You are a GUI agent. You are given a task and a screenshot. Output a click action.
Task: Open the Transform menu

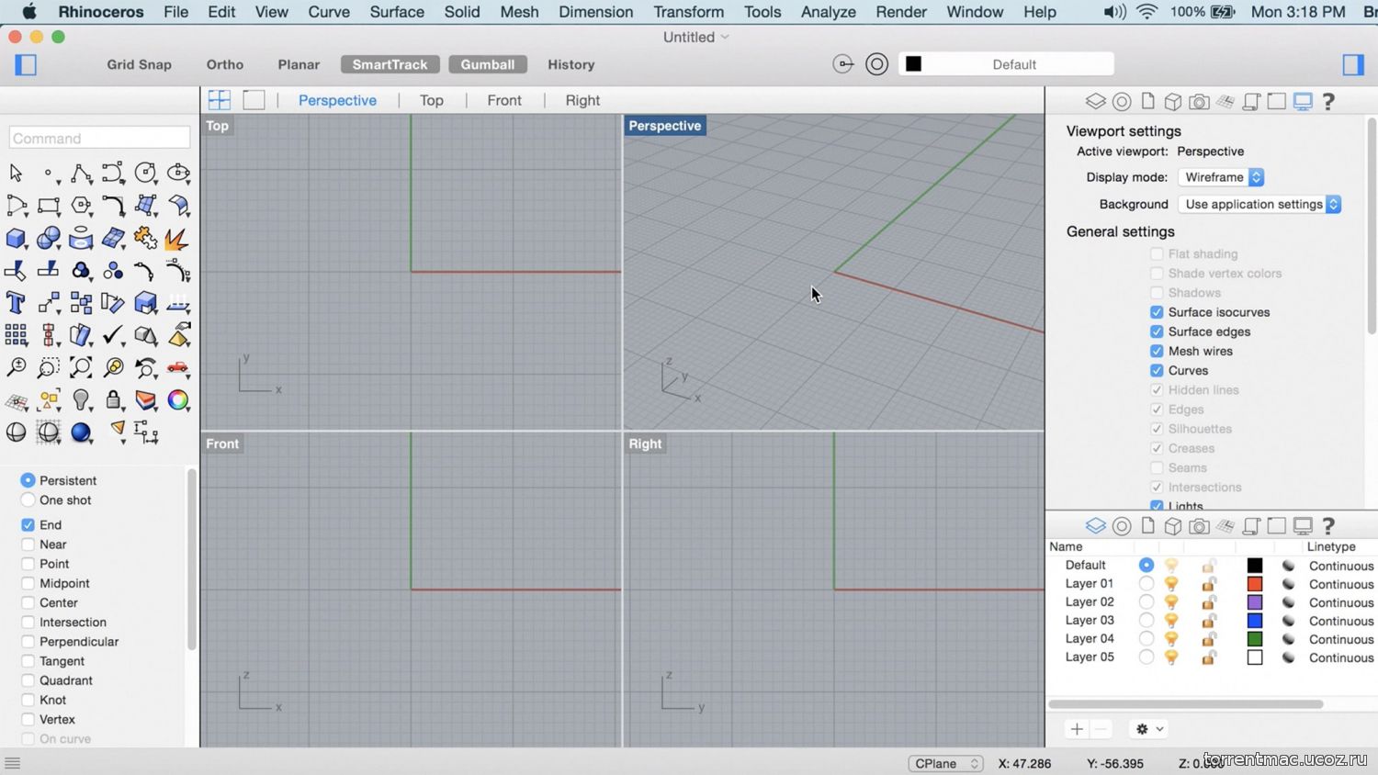pos(689,12)
